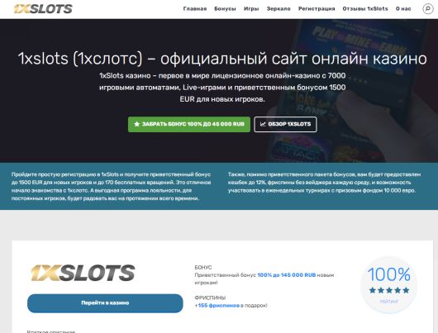Open the Отзывы 1xSlots menu item
Screen dimensions: 438x333
click(365, 8)
